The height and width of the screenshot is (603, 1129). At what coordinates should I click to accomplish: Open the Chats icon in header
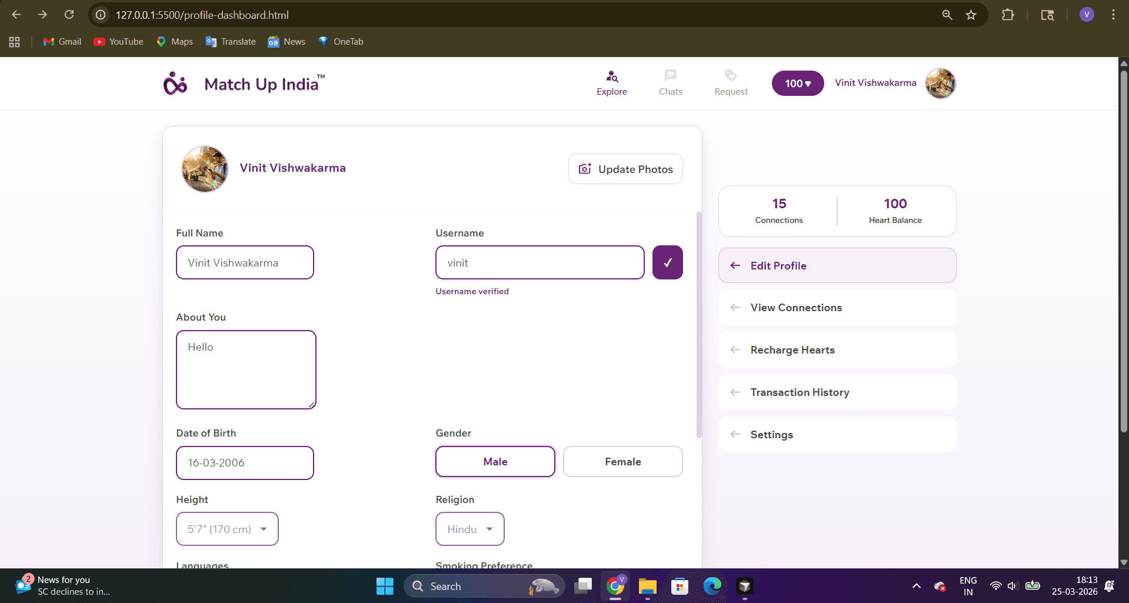coord(671,75)
